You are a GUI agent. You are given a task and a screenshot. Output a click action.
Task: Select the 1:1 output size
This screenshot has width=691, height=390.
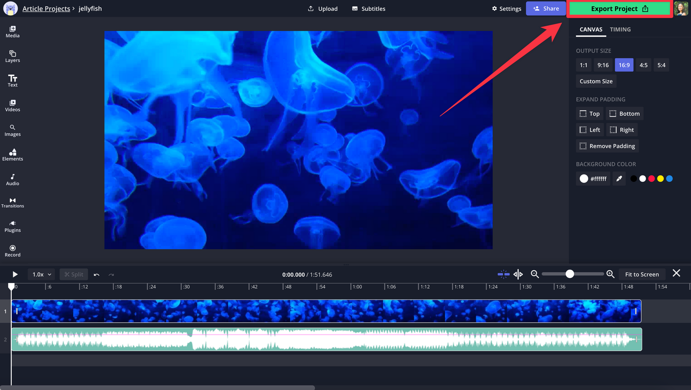(x=584, y=65)
